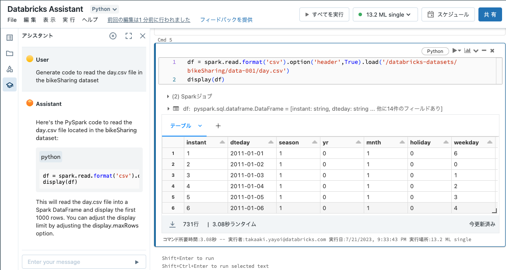Image resolution: width=506 pixels, height=270 pixels.
Task: Open the visualization chart icon in cell toolbar
Action: tap(468, 51)
